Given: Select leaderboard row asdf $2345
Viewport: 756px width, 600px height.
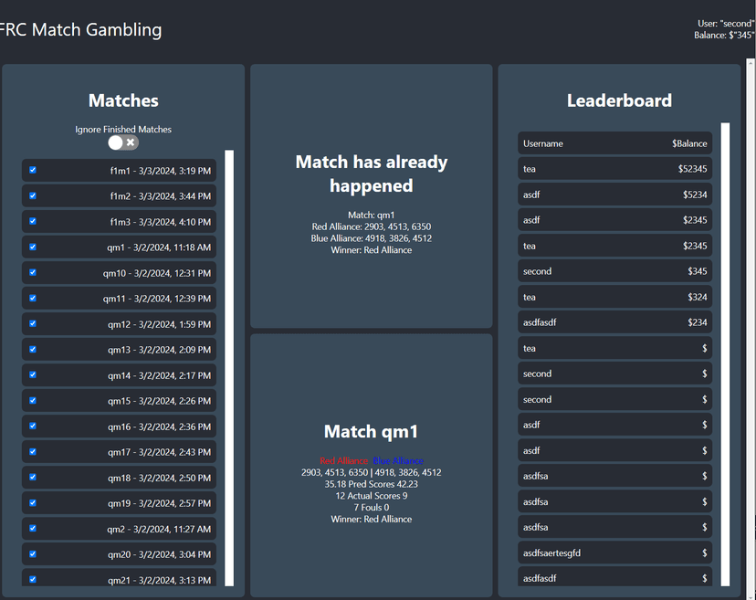Looking at the screenshot, I should (615, 220).
